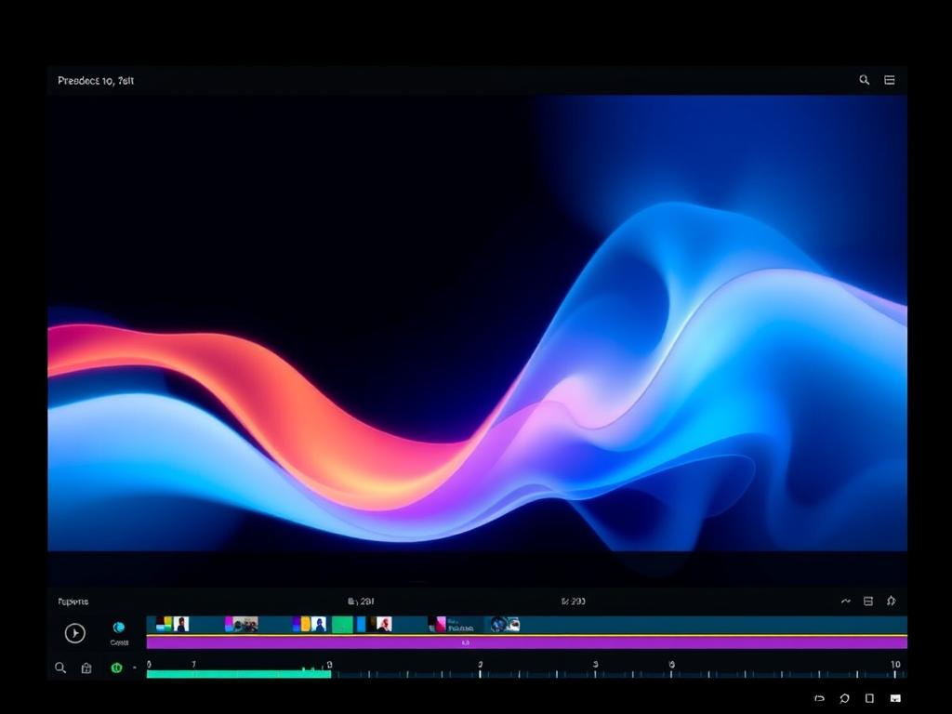Click the lock-shaped icon beside the ruler
952x714 pixels.
point(86,668)
